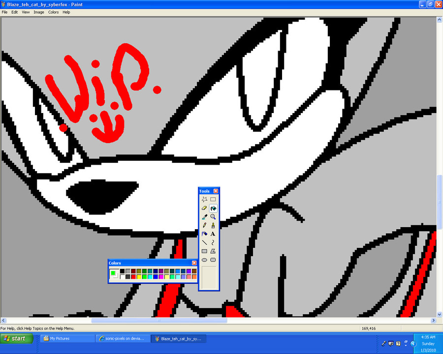This screenshot has height=354, width=443.
Task: Choose the olive color swatch
Action: click(139, 271)
